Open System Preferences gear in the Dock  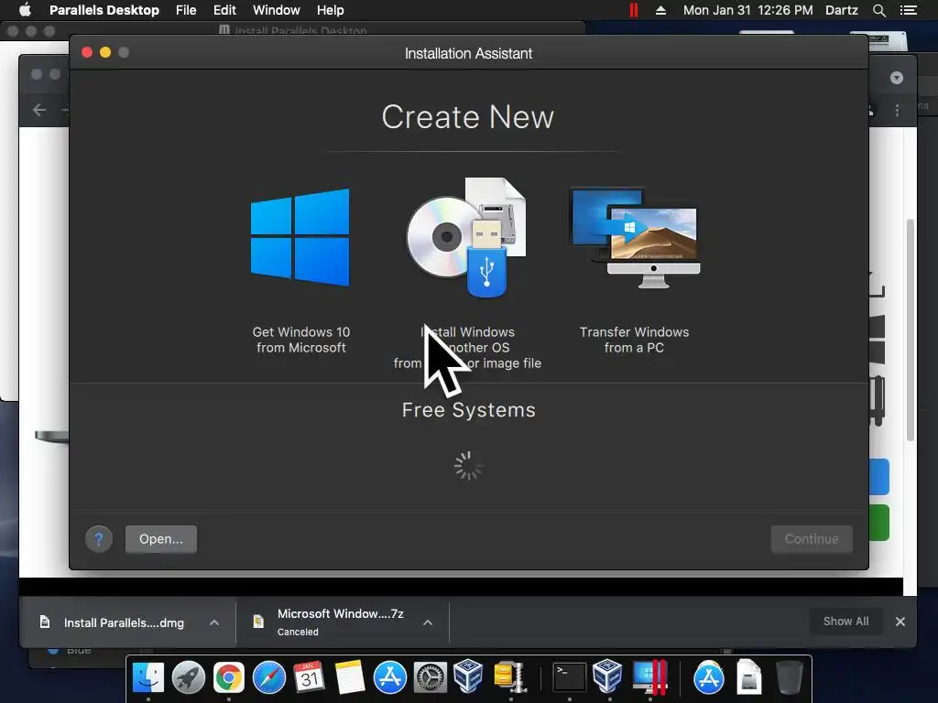pos(431,678)
